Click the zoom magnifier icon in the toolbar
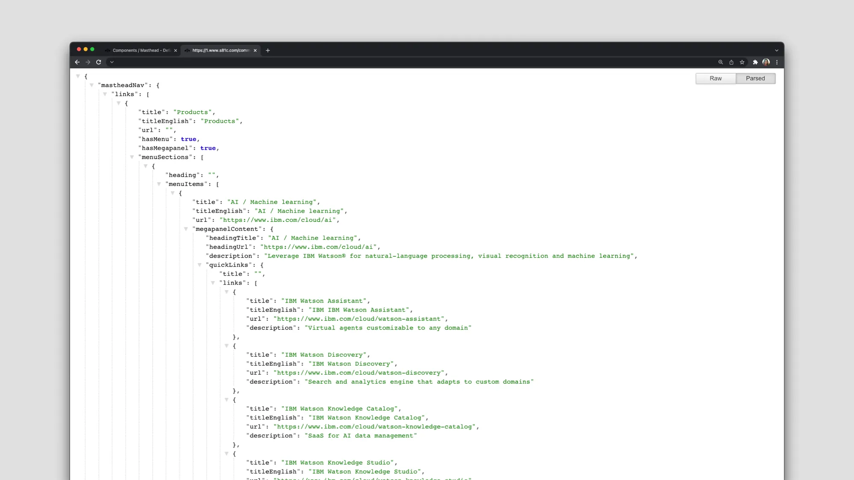854x480 pixels. [x=721, y=62]
